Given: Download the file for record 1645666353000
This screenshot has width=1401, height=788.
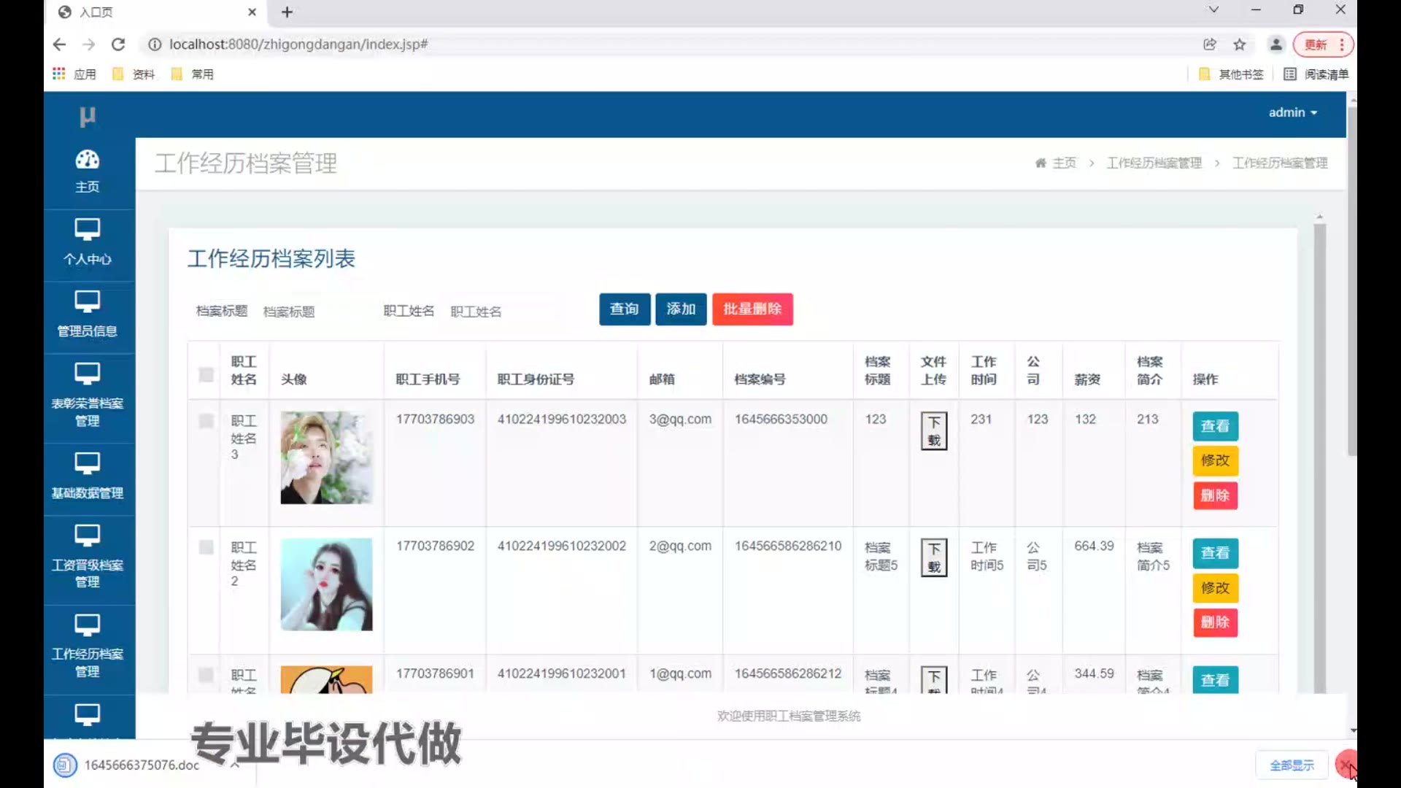Looking at the screenshot, I should point(934,431).
